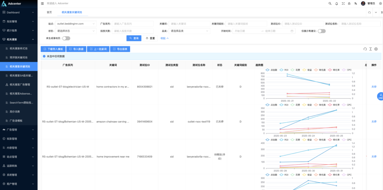Select 相关搜索样式池 in the sidebar
The height and width of the screenshot is (190, 383).
pyautogui.click(x=19, y=49)
